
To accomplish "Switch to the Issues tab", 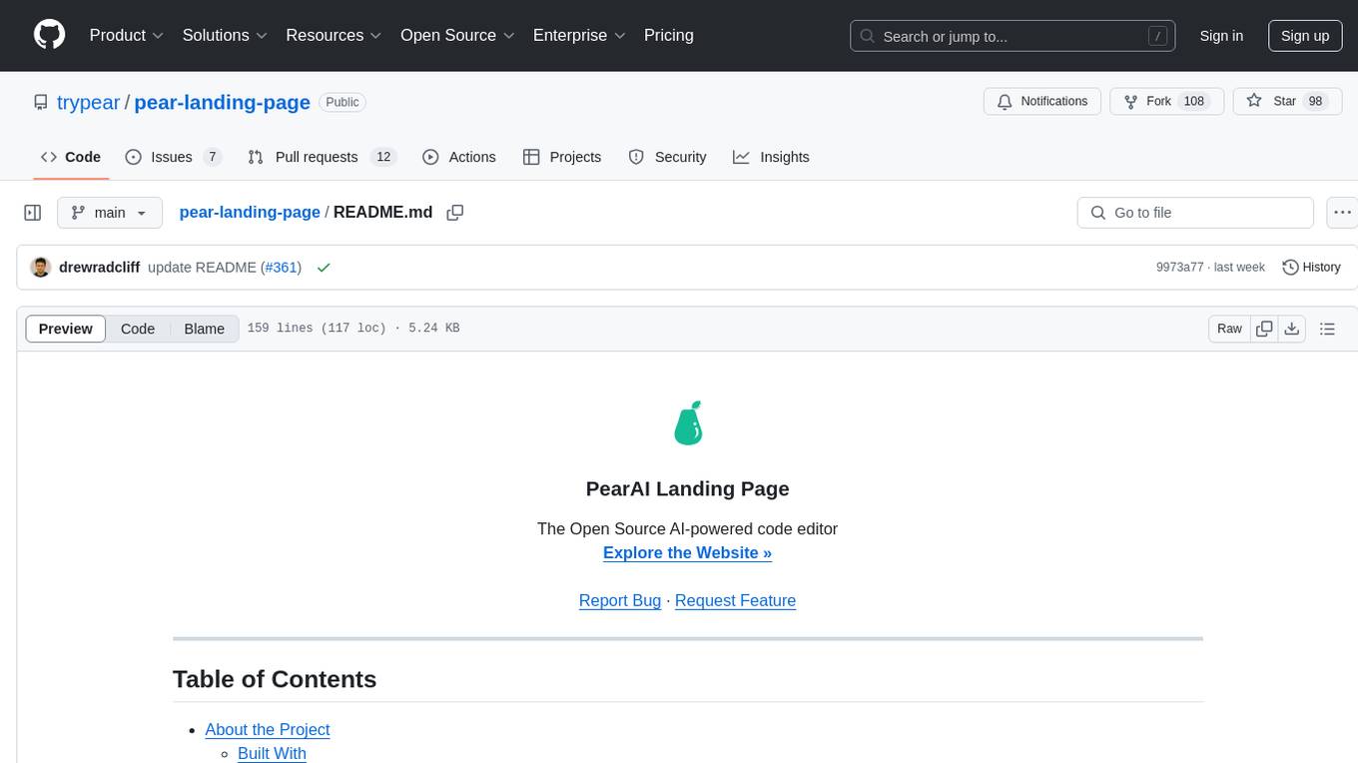I will [x=173, y=157].
